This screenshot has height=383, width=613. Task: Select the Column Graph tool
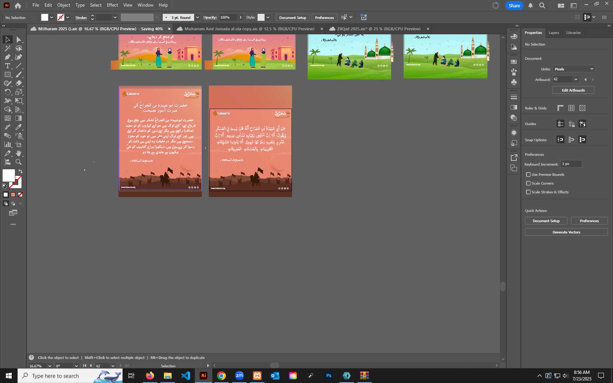click(7, 144)
